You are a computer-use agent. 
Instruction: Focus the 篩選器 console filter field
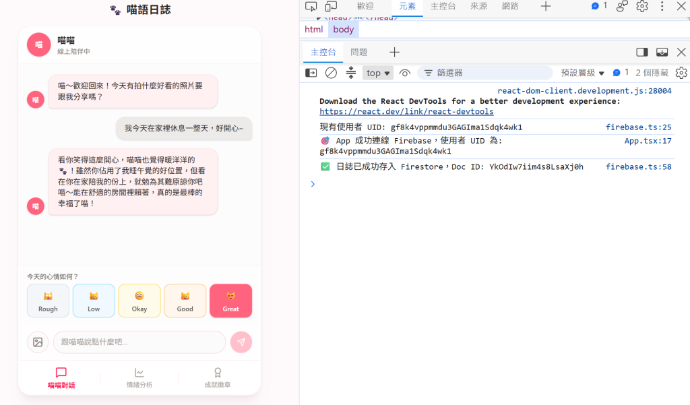[484, 73]
